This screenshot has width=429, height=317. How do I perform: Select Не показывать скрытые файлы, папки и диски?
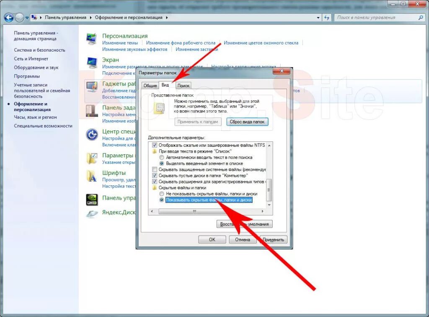(162, 194)
